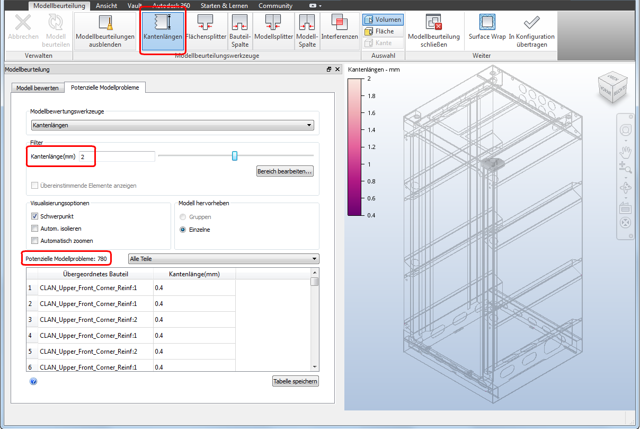Image resolution: width=640 pixels, height=429 pixels.
Task: Expand orbit tool dropdown arrow
Action: tap(626, 198)
